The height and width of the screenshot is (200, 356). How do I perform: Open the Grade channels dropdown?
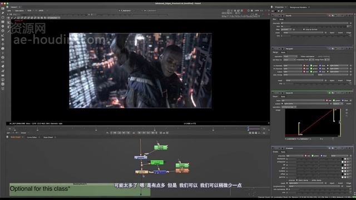coord(295,156)
